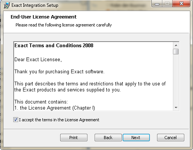Go Back to the previous setup step
Screen dimensions: 193x150
108,138
